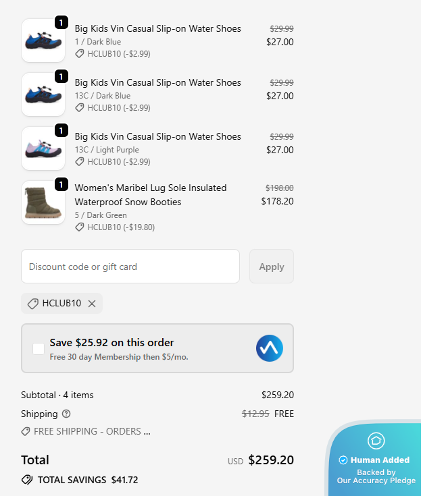Open the Dark Green snow bootie thumbnail
This screenshot has width=421, height=496.
[x=43, y=202]
